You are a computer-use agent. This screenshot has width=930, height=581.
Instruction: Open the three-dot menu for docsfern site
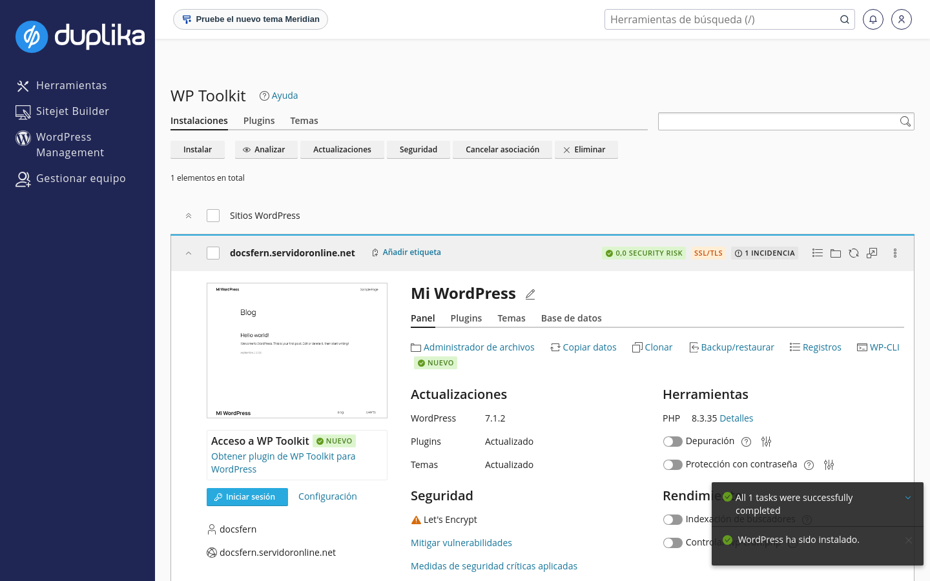click(x=895, y=253)
